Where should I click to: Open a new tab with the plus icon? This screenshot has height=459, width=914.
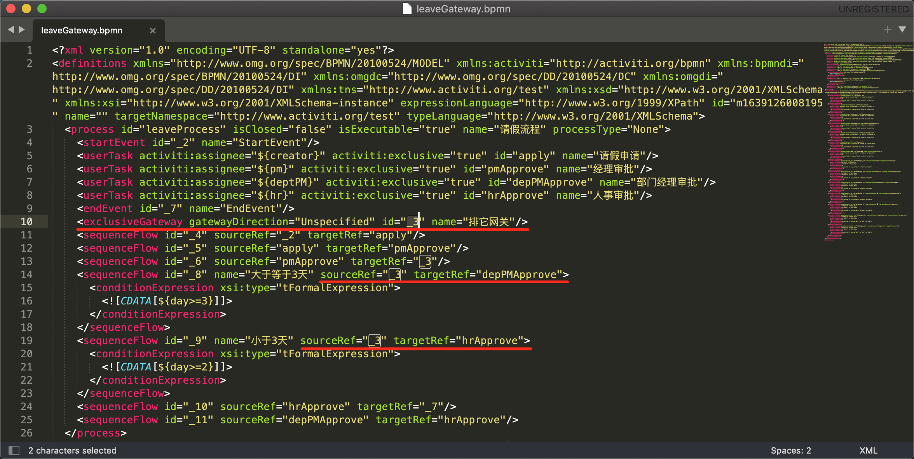click(888, 30)
